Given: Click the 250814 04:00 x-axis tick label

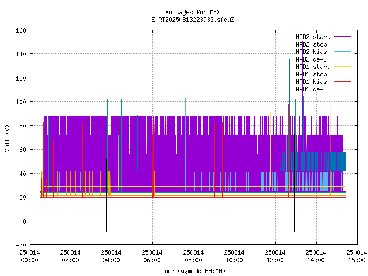Looking at the screenshot, I should click(x=111, y=256).
